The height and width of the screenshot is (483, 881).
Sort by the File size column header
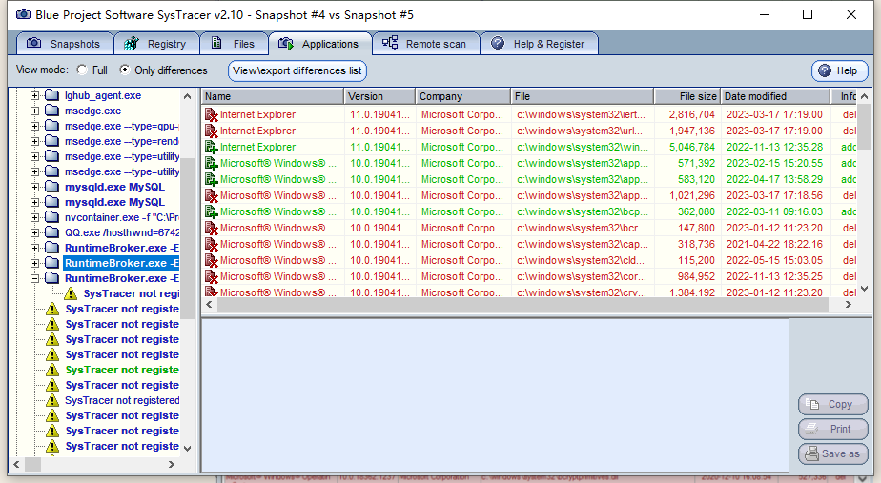pos(686,96)
